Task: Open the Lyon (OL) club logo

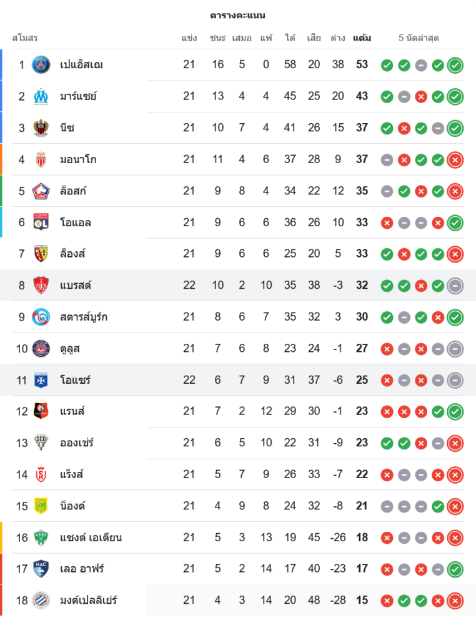Action: [x=41, y=222]
